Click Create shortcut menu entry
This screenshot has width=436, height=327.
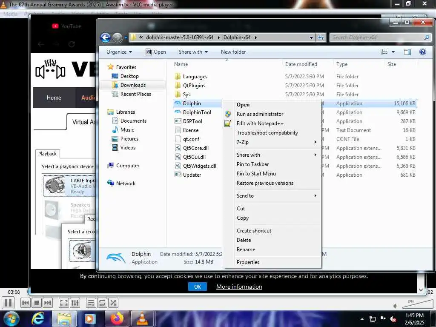[272, 231]
